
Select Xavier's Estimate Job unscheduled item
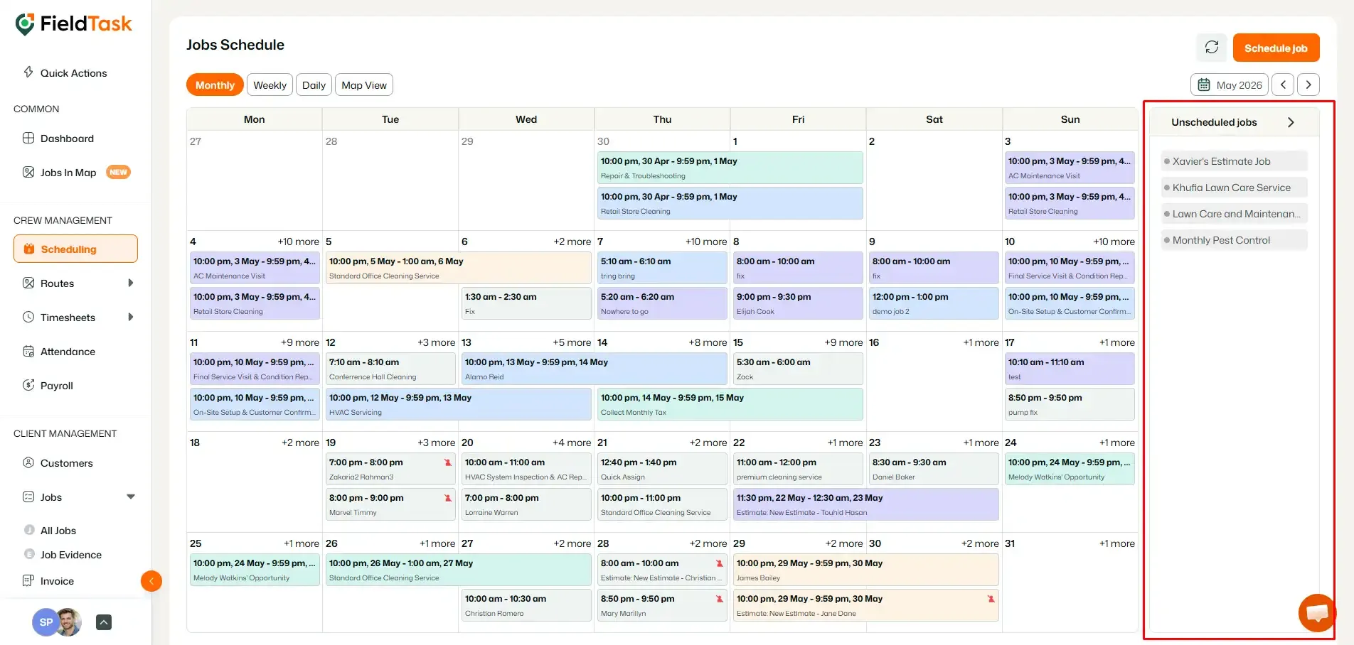[x=1234, y=161]
